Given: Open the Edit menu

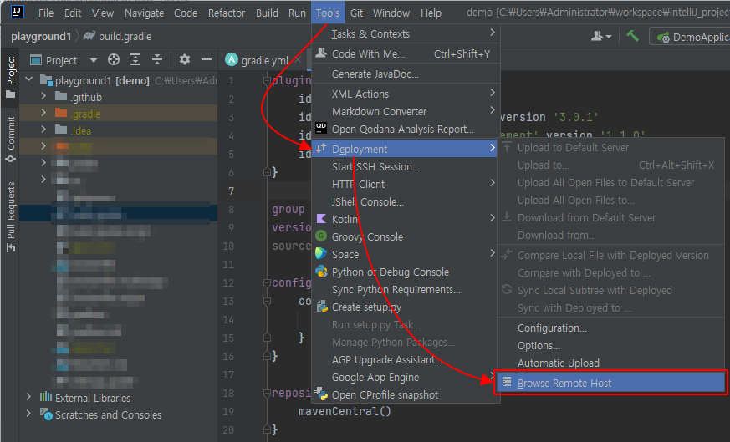Looking at the screenshot, I should click(x=73, y=13).
